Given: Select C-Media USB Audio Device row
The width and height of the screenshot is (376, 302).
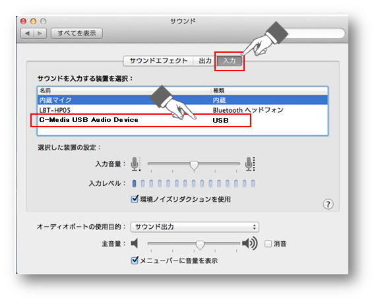Looking at the screenshot, I should point(183,120).
